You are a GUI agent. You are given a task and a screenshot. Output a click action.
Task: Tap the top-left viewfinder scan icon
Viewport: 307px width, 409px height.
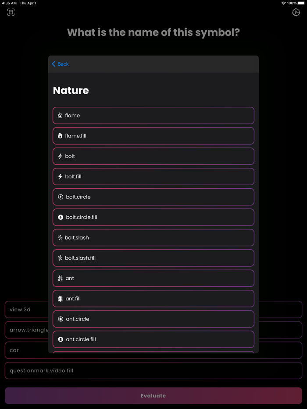pyautogui.click(x=11, y=12)
